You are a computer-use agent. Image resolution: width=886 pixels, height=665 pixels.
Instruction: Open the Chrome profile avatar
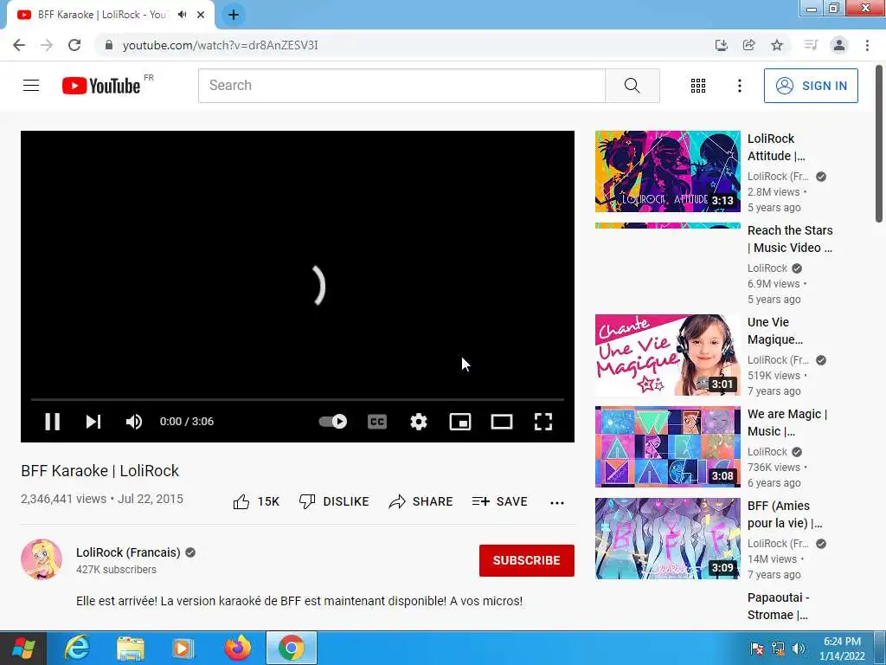click(x=839, y=45)
